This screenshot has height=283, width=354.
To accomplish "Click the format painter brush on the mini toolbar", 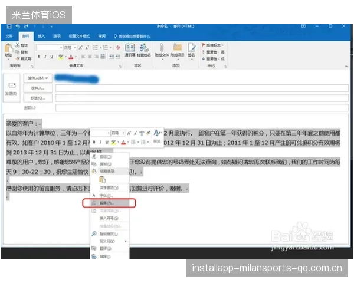I will 148,133.
